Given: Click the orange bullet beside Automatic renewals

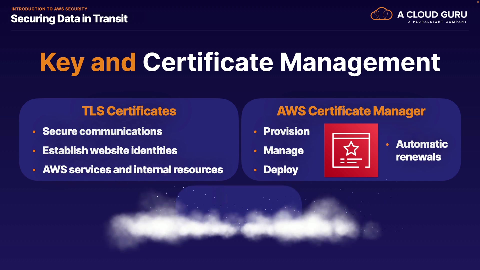Looking at the screenshot, I should point(387,144).
